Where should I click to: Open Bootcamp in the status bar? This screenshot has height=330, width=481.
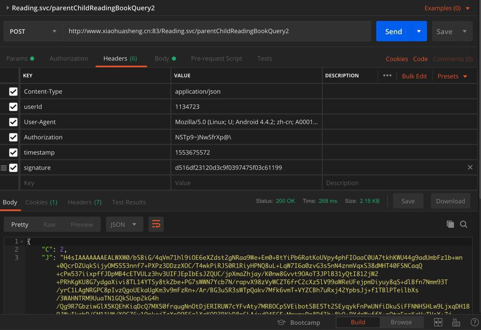tap(299, 322)
